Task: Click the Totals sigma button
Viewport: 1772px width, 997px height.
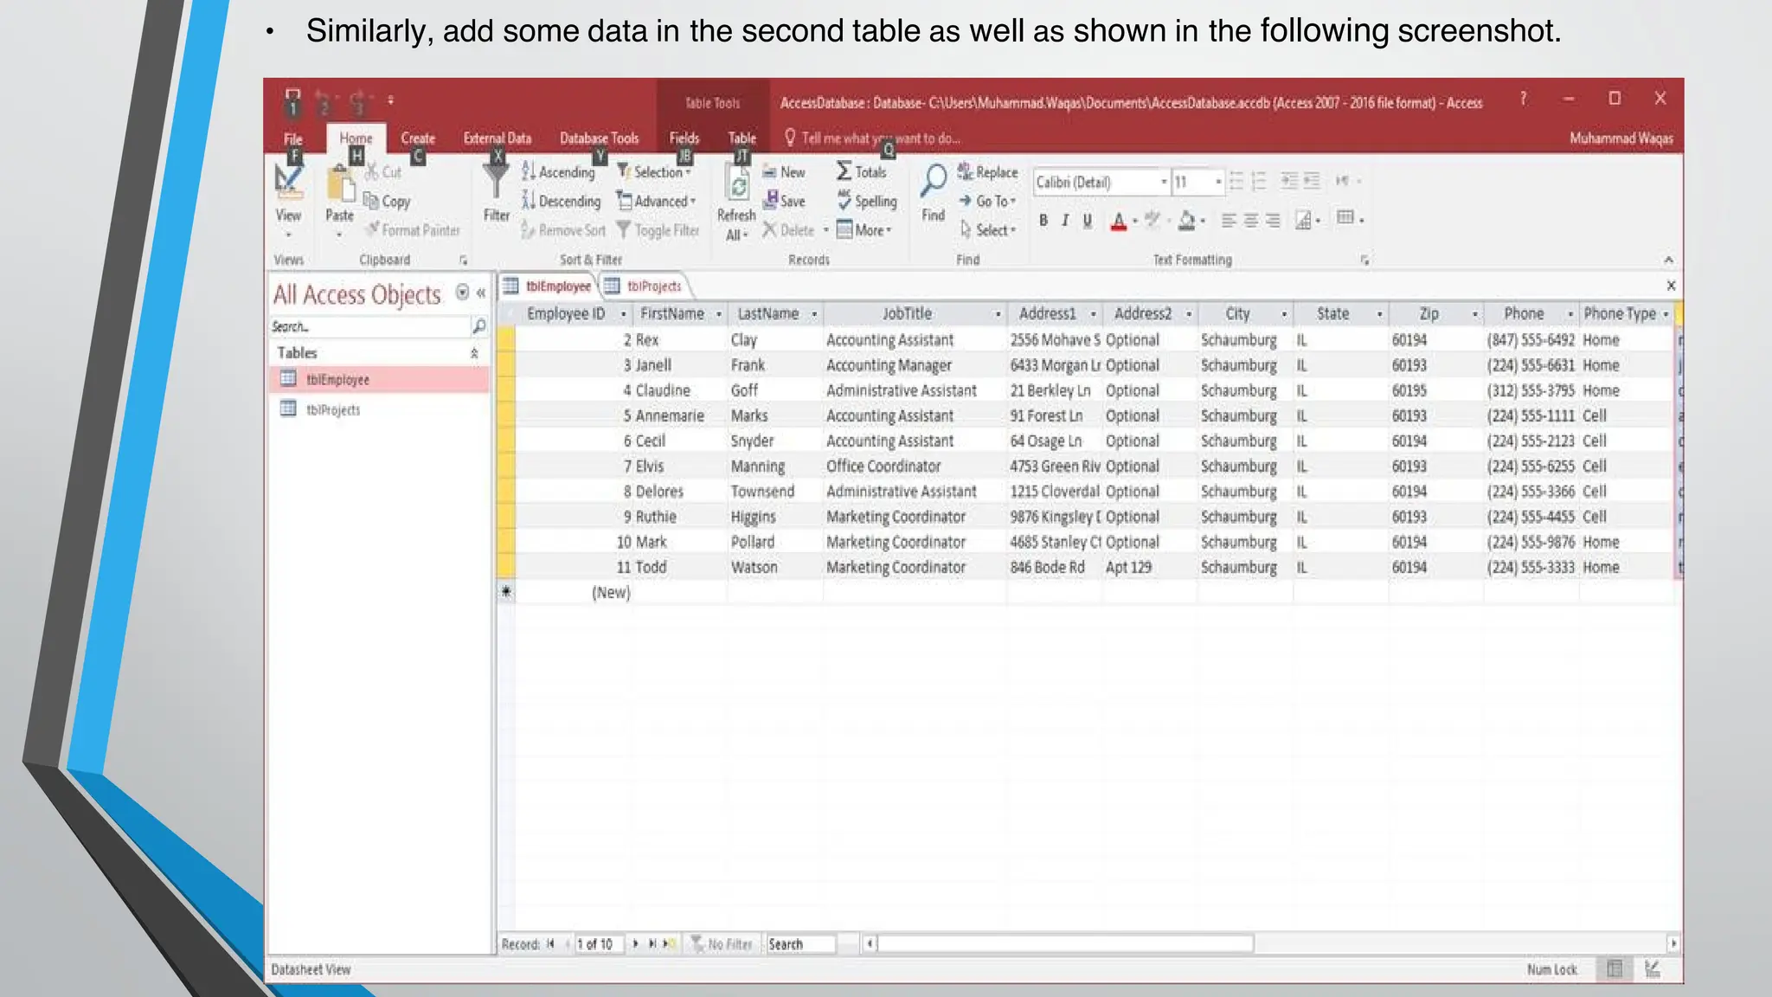Action: pyautogui.click(x=861, y=172)
